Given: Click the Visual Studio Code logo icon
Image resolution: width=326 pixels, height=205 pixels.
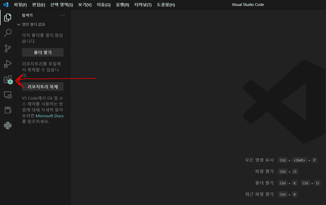Looking at the screenshot, I should pos(6,4).
